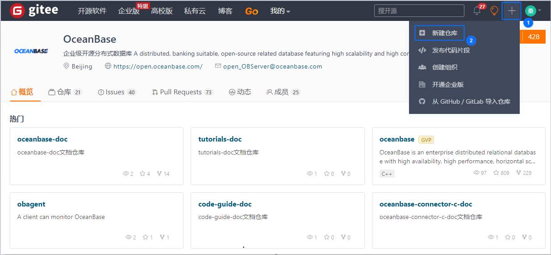Image resolution: width=551 pixels, height=255 pixels.
Task: Open the green user avatar menu
Action: pos(530,11)
